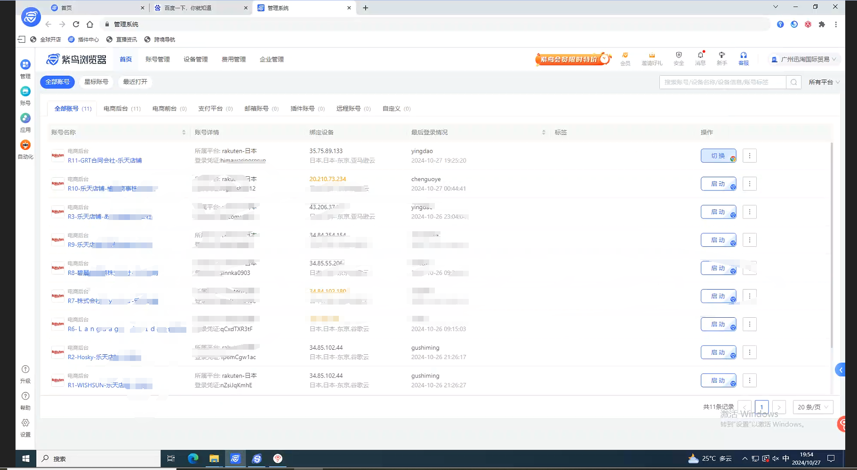
Task: Switch to the 电商后台 tab
Action: [x=121, y=109]
